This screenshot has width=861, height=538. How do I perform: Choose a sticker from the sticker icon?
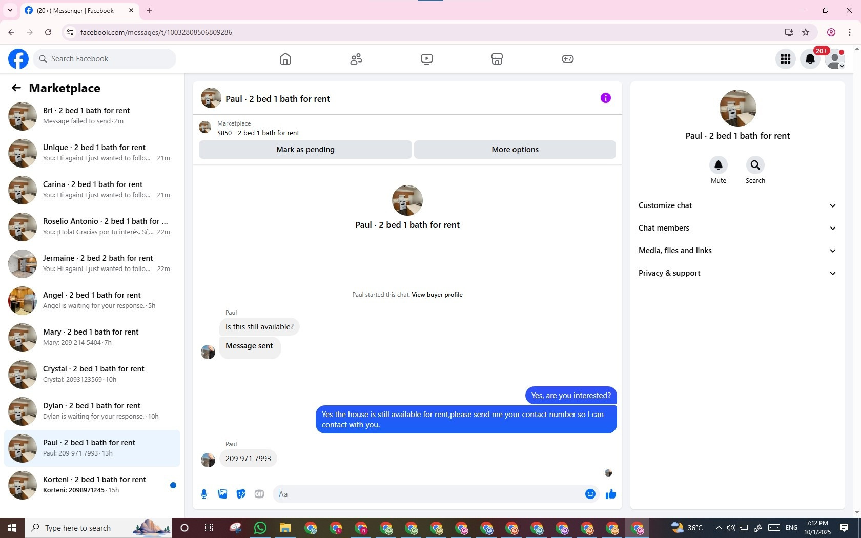coord(241,494)
